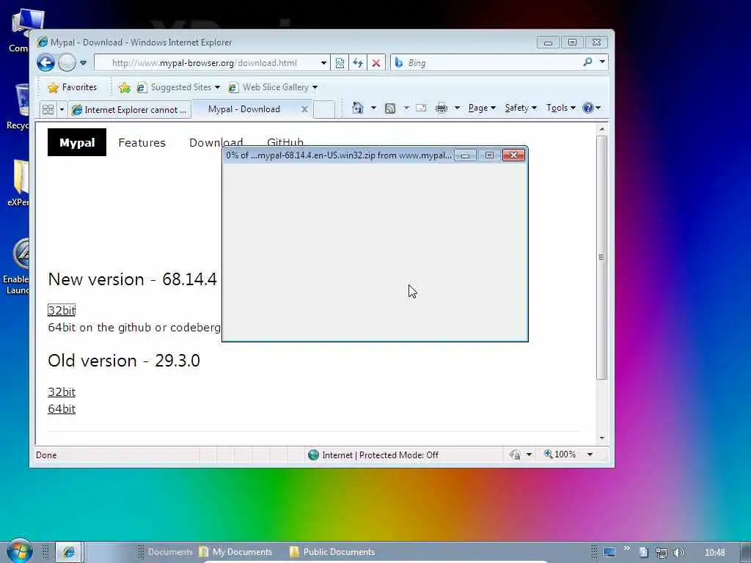Open My Documents on taskbar
The image size is (751, 563).
235,552
